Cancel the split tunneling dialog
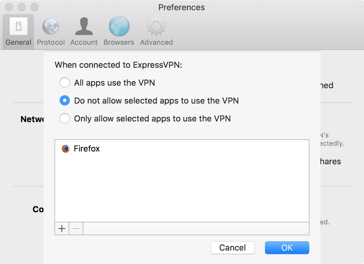 pyautogui.click(x=232, y=247)
